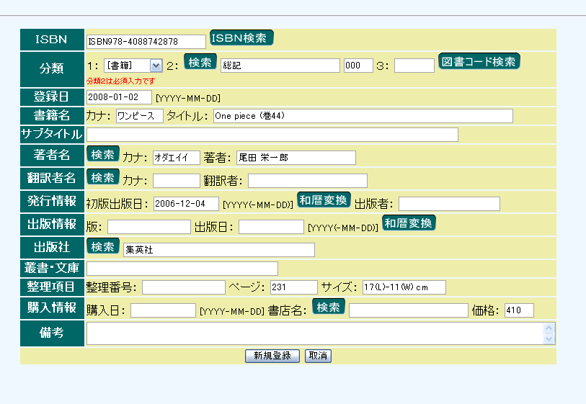Image resolution: width=586 pixels, height=404 pixels.
Task: Click 和暦変換 button in 出版情報 row
Action: (409, 223)
